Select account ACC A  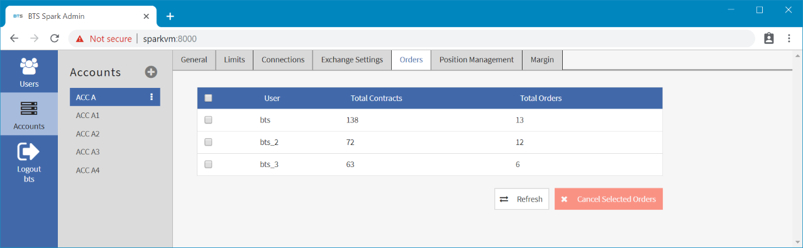(114, 97)
